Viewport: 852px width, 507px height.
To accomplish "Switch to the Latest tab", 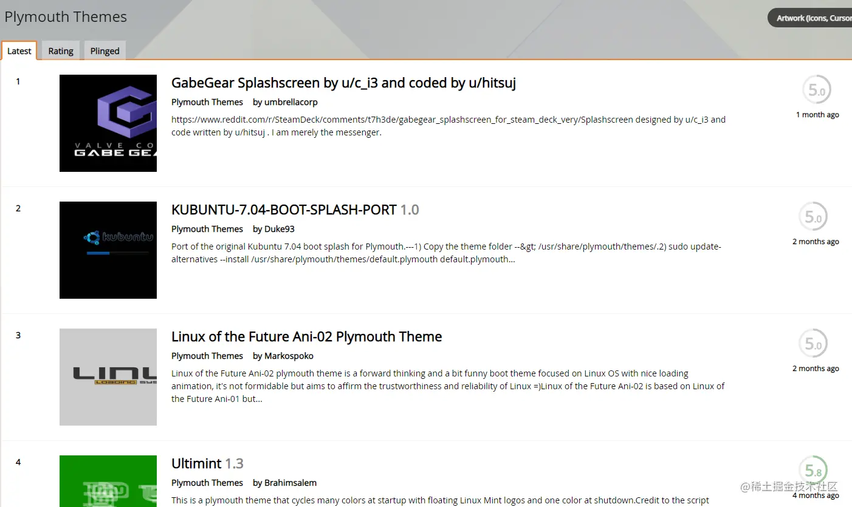I will (x=19, y=51).
